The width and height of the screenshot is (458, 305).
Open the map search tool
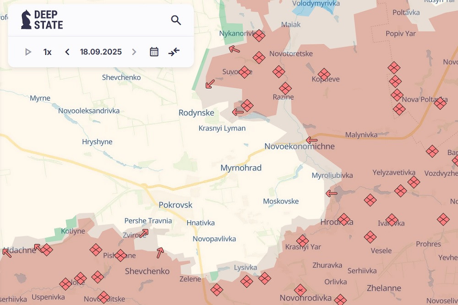click(176, 20)
